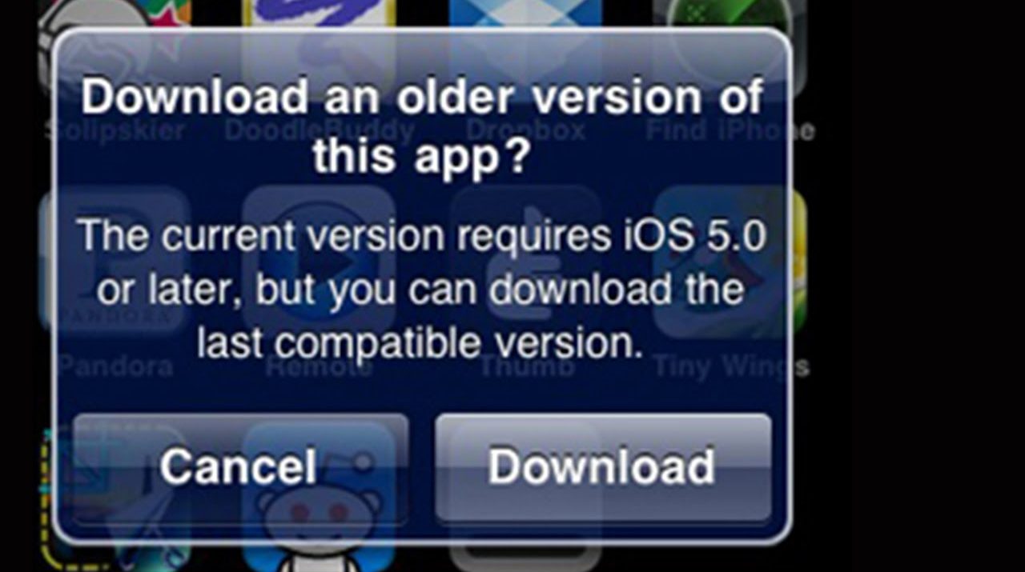Open the dark gray app beside Reddit
This screenshot has height=572, width=1025.
point(525,496)
